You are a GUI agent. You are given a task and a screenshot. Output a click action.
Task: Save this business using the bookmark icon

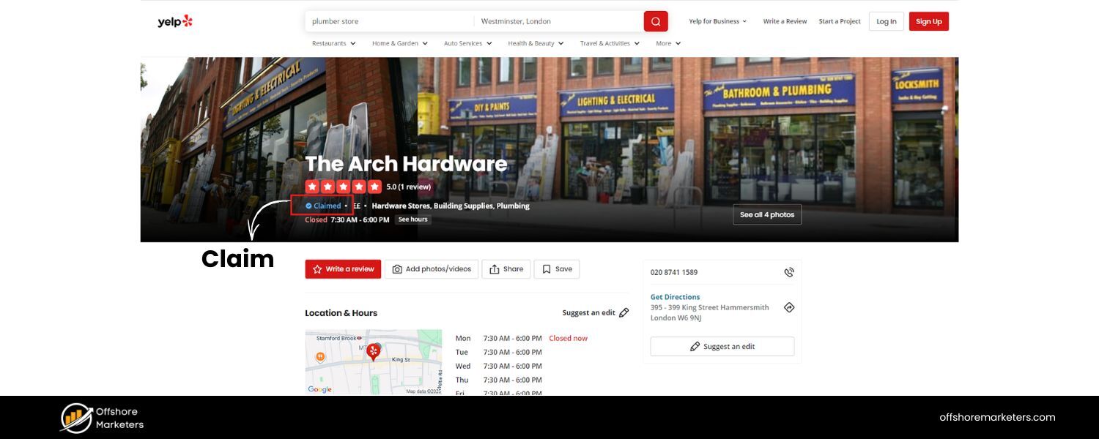click(546, 269)
